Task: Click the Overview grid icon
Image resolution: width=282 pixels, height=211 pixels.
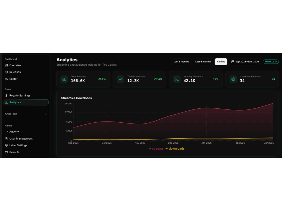Action: (x=6, y=65)
